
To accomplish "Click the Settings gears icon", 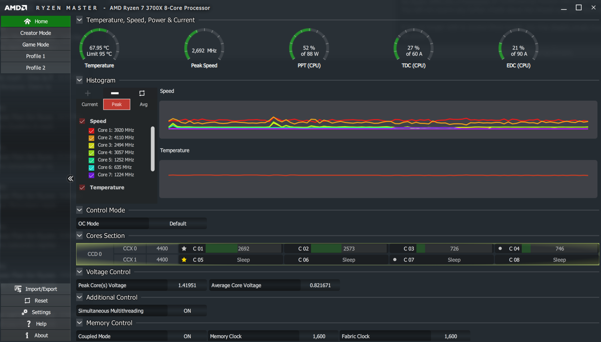I will (24, 312).
